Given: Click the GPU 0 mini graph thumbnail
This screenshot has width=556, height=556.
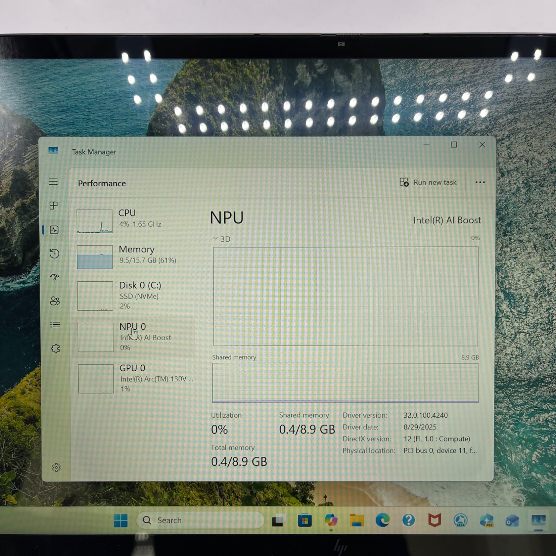Looking at the screenshot, I should (x=96, y=378).
